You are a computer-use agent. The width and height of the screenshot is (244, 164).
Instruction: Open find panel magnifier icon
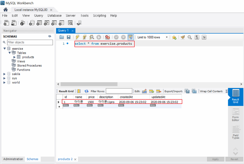pyautogui.click(x=189, y=37)
